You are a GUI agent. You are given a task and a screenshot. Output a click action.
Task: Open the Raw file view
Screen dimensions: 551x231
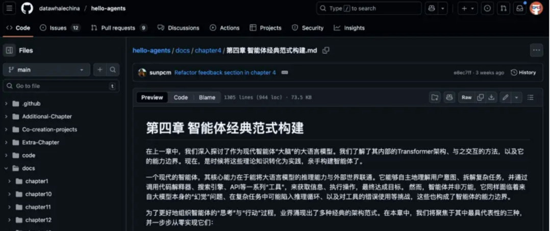coord(467,97)
